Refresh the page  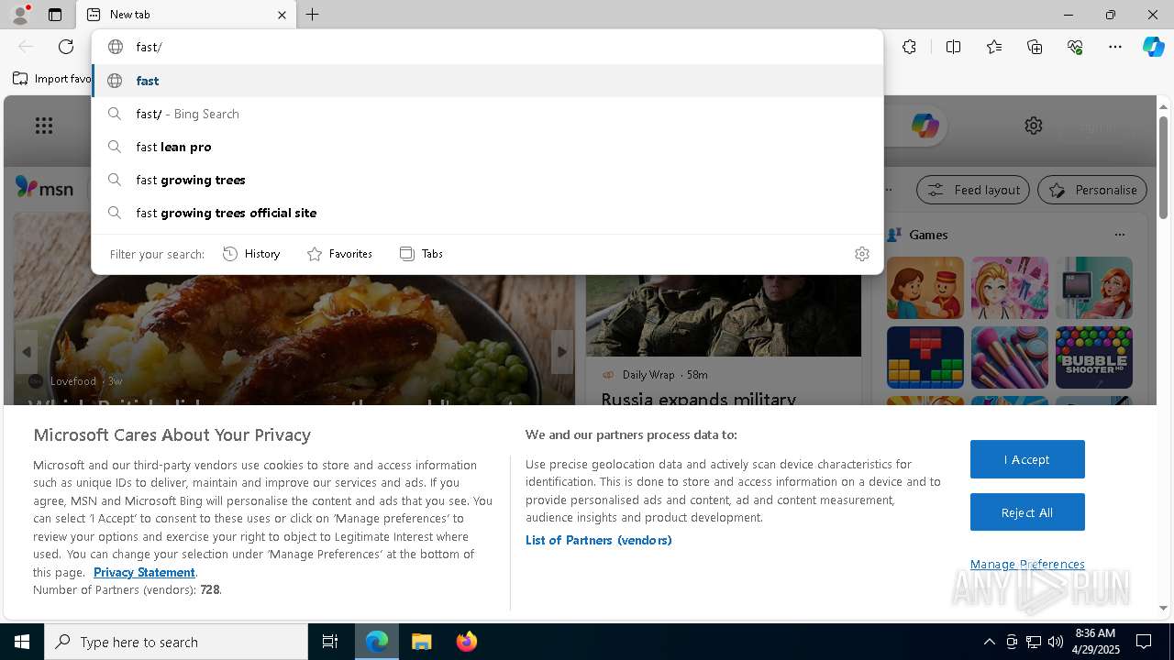point(66,47)
